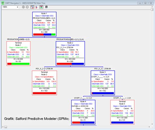This screenshot has height=130, width=155.
Task: Click split label 'PRODUKTIONSLINIE$ = (L1,L3,L4)'
Action: [x=70, y=39]
